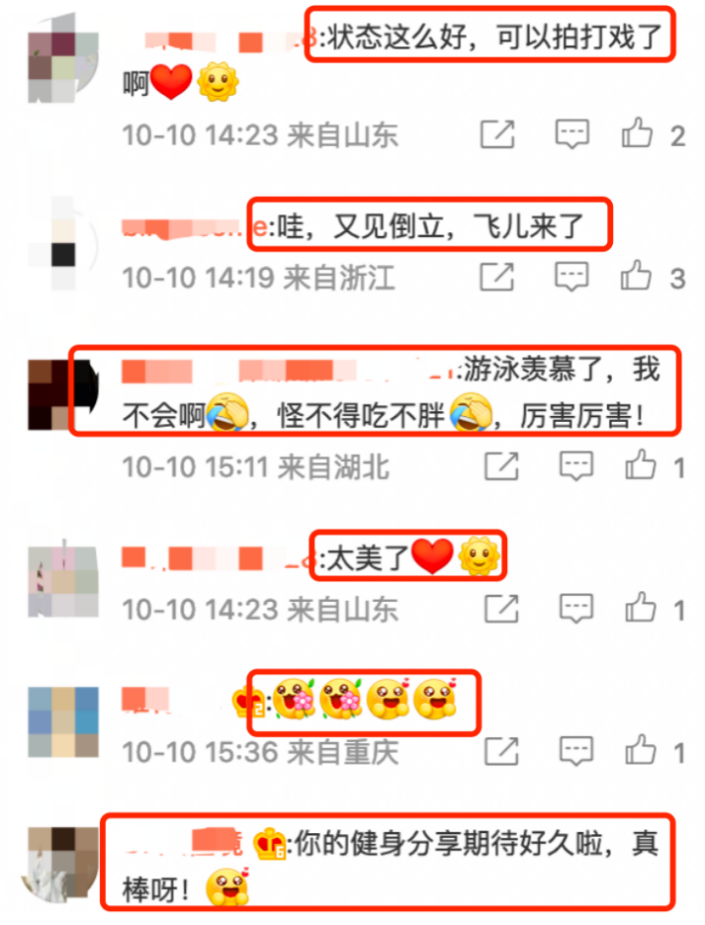Like the Hubei comment about 游泳

640,465
